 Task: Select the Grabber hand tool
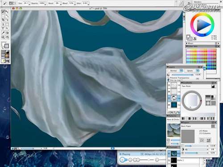[7, 37]
